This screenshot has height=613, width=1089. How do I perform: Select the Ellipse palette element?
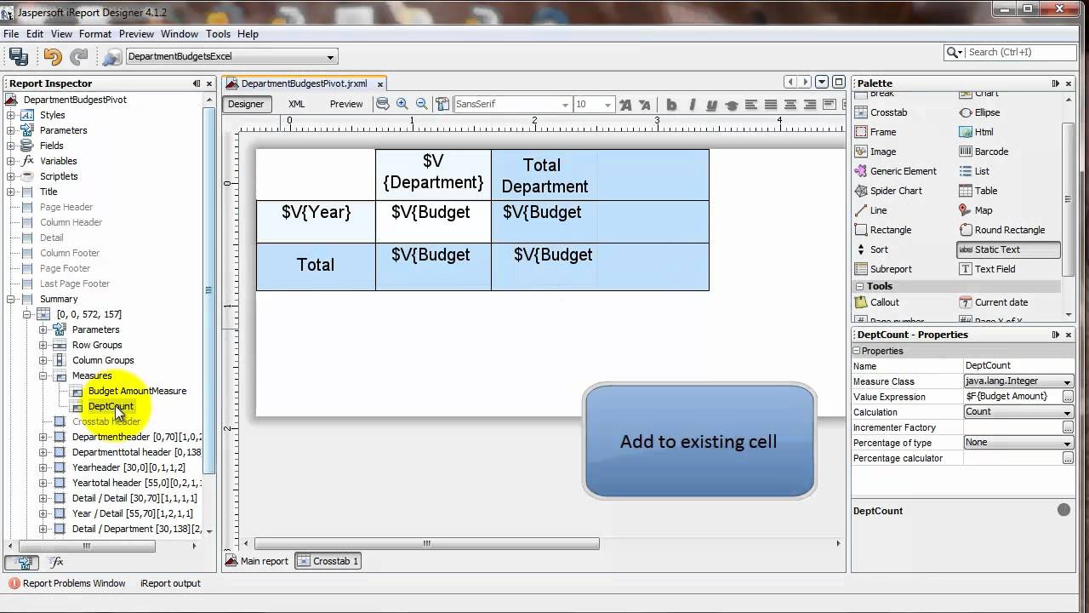click(979, 112)
